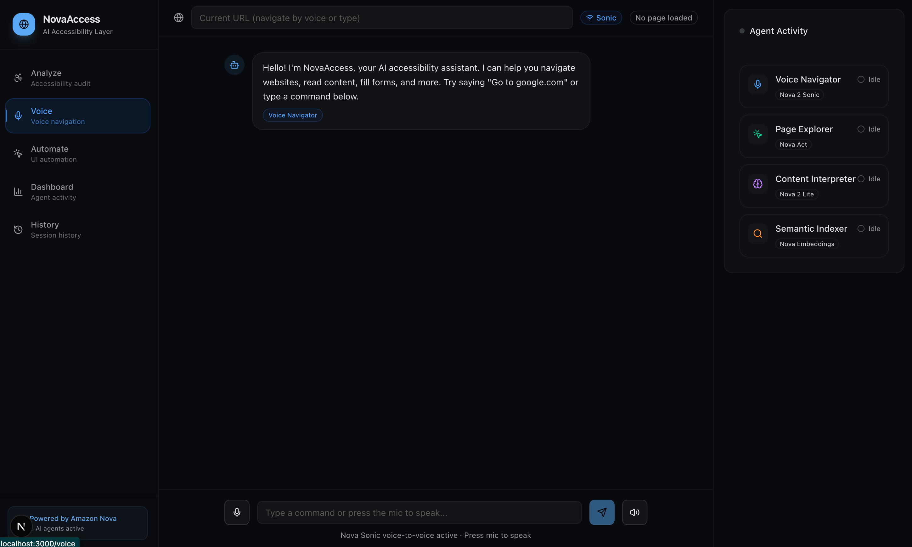The image size is (912, 547).
Task: Click the NovaAccess logo icon
Action: coord(24,24)
